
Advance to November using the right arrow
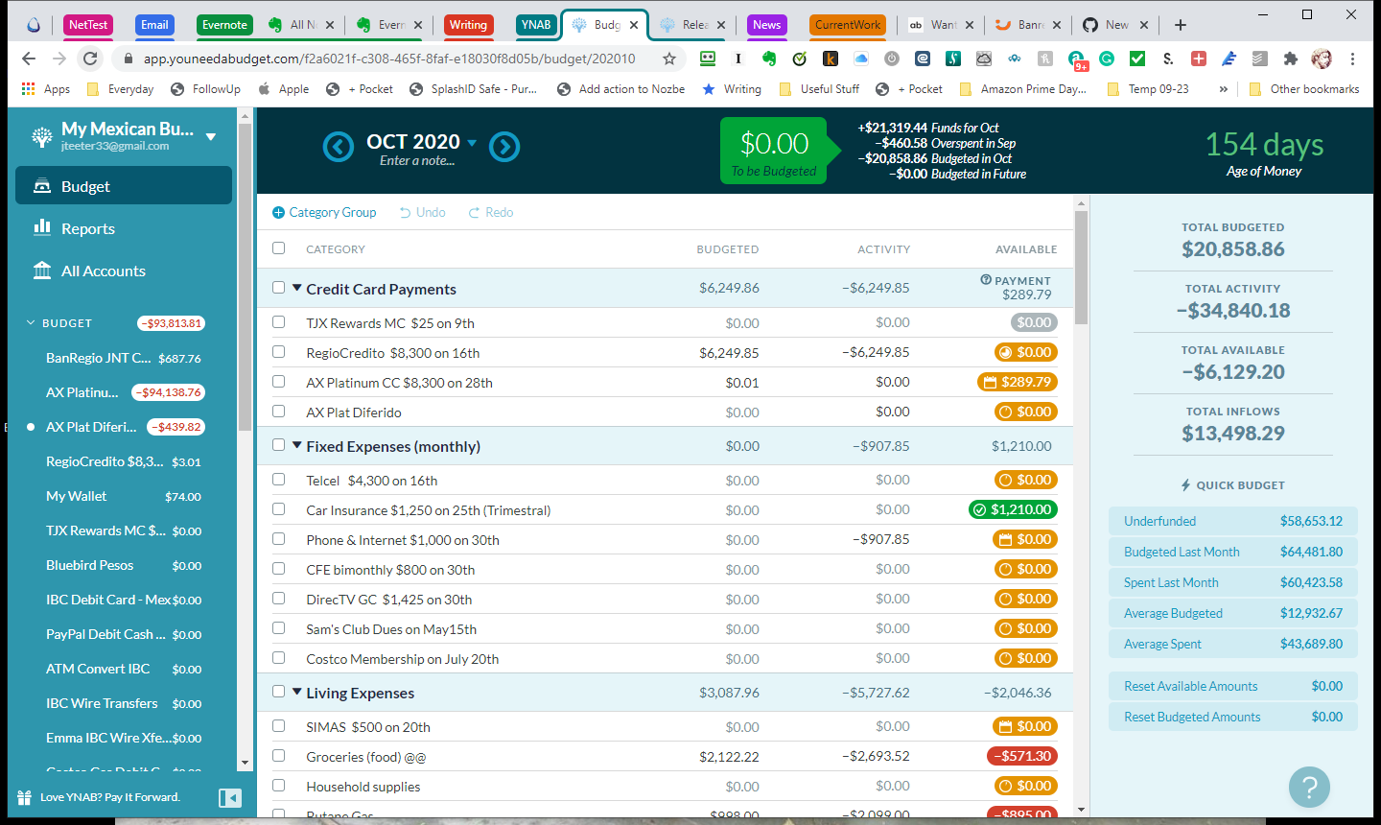[x=504, y=146]
